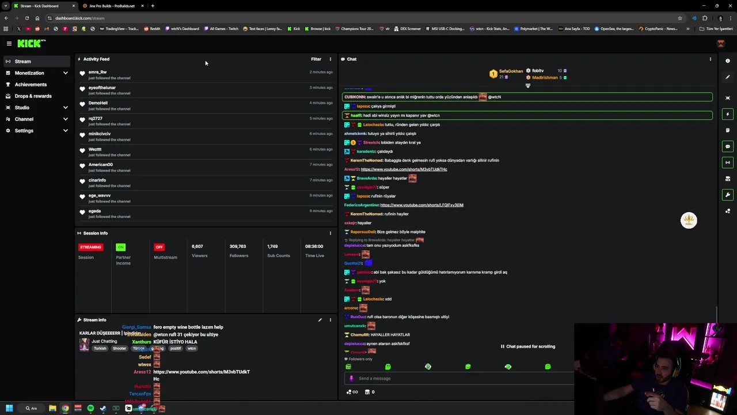Open the Chat panel three-dot menu
This screenshot has height=415, width=737.
(x=710, y=59)
